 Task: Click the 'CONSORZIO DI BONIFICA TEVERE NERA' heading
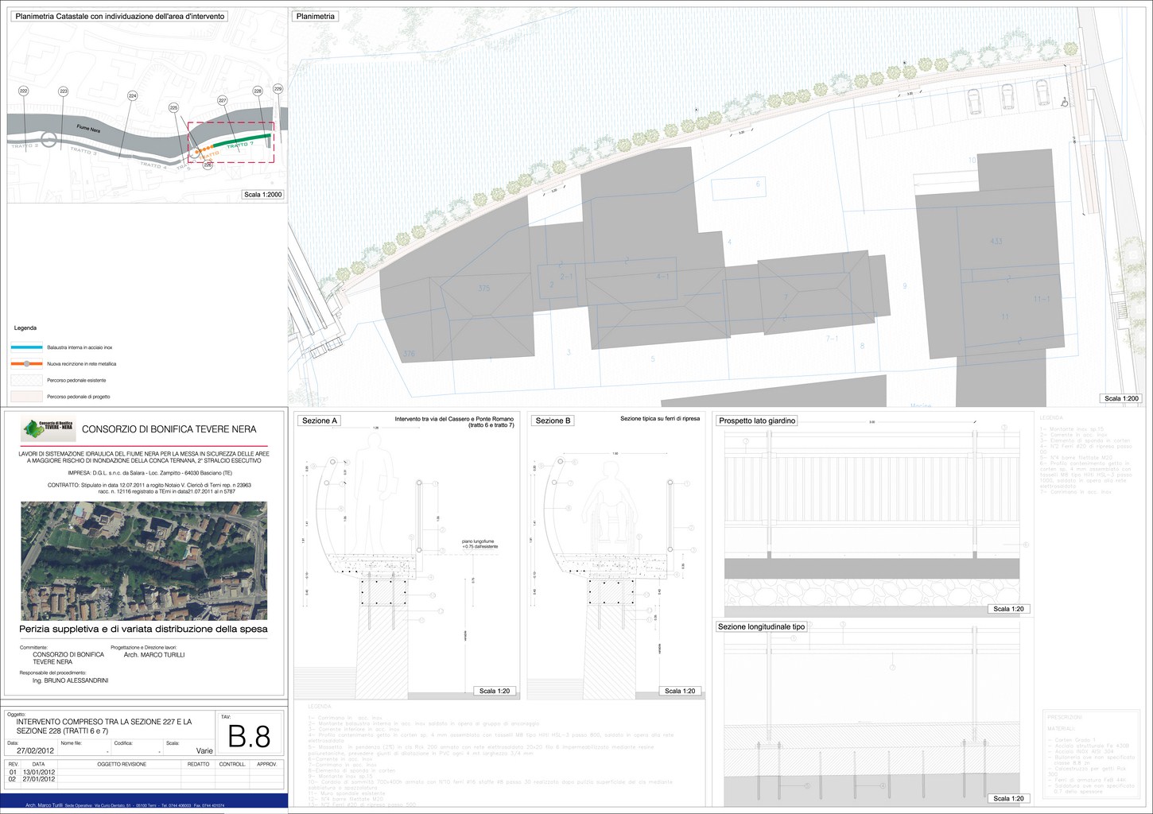(x=169, y=429)
